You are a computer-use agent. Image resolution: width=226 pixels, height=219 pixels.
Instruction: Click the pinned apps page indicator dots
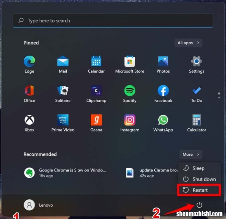point(219,95)
